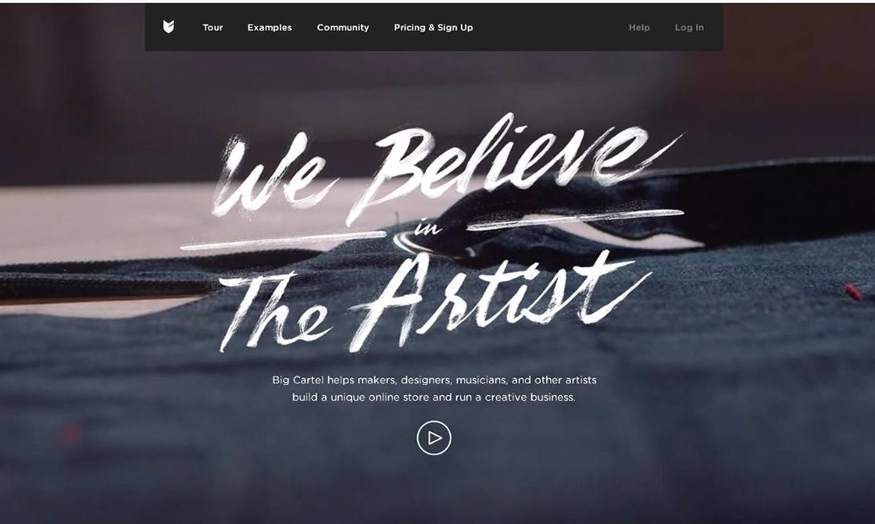Image resolution: width=875 pixels, height=524 pixels.
Task: Click the Big Cartel shield logo
Action: [x=169, y=27]
